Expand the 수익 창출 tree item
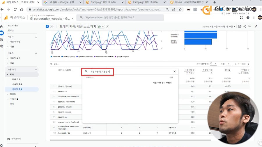The height and width of the screenshot is (147, 262). point(7,99)
